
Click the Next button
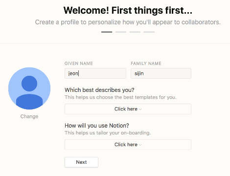pyautogui.click(x=81, y=162)
